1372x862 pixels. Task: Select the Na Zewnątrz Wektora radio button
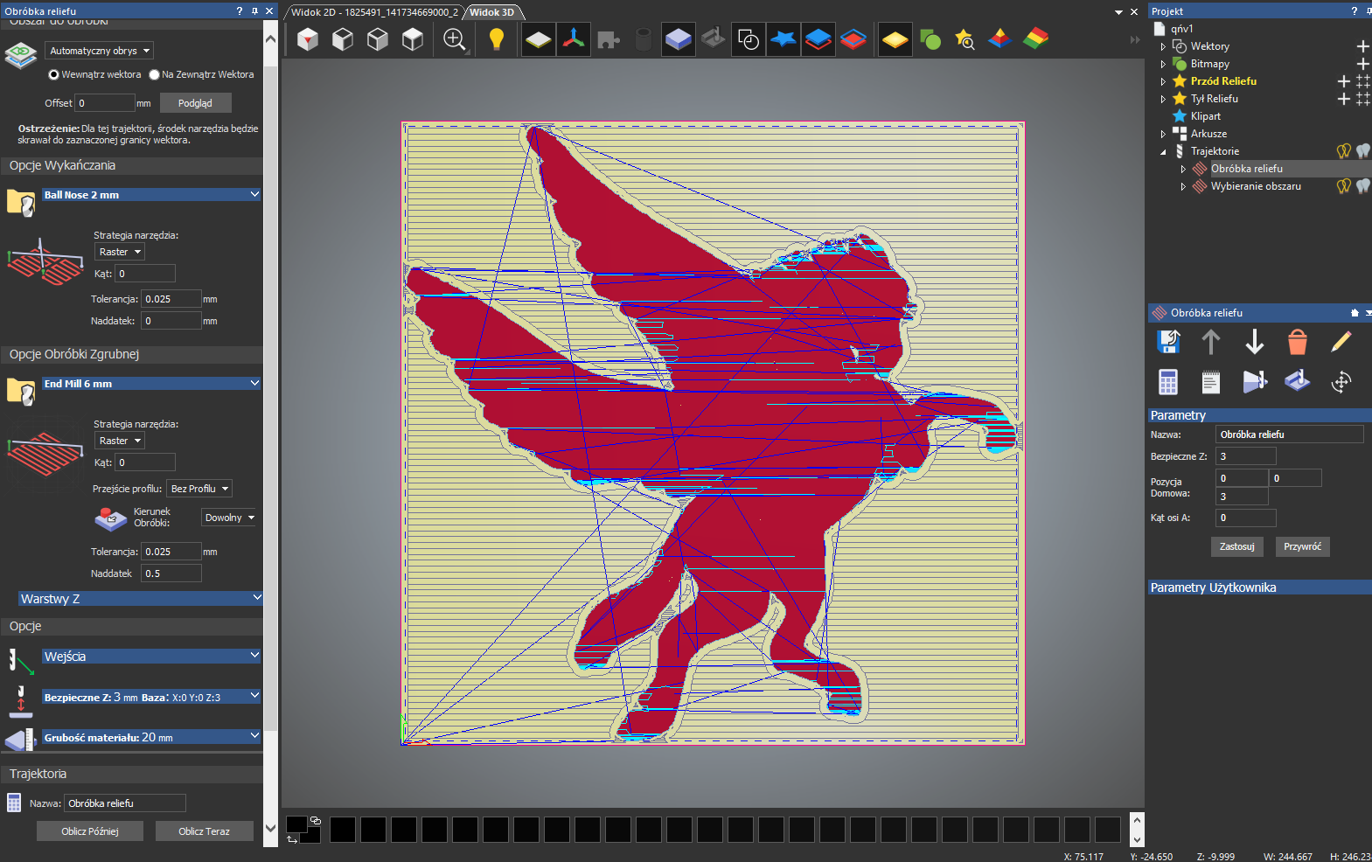tap(154, 75)
